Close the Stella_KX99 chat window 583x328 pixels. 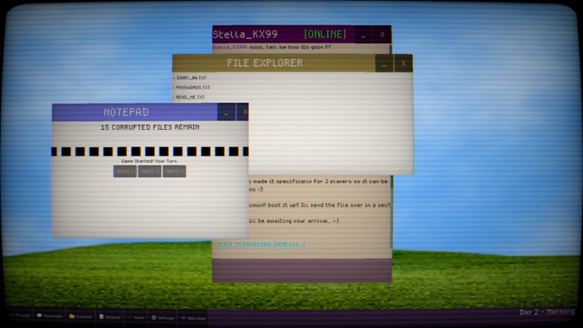pyautogui.click(x=382, y=34)
